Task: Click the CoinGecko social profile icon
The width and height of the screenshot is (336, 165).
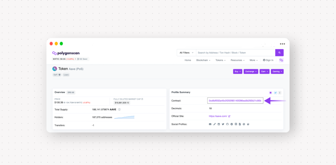Action: coord(248,124)
